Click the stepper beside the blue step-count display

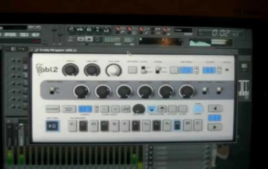(96, 109)
